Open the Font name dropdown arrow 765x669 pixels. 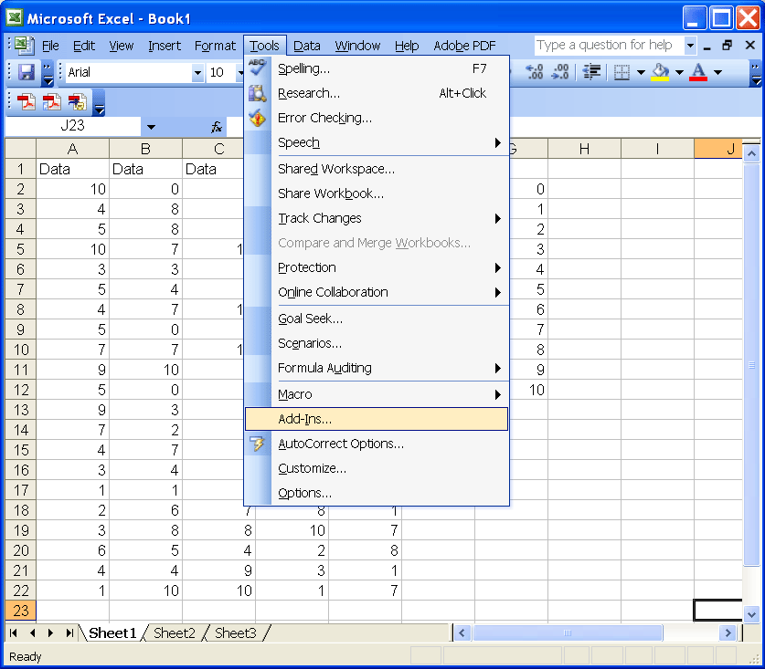click(x=197, y=73)
